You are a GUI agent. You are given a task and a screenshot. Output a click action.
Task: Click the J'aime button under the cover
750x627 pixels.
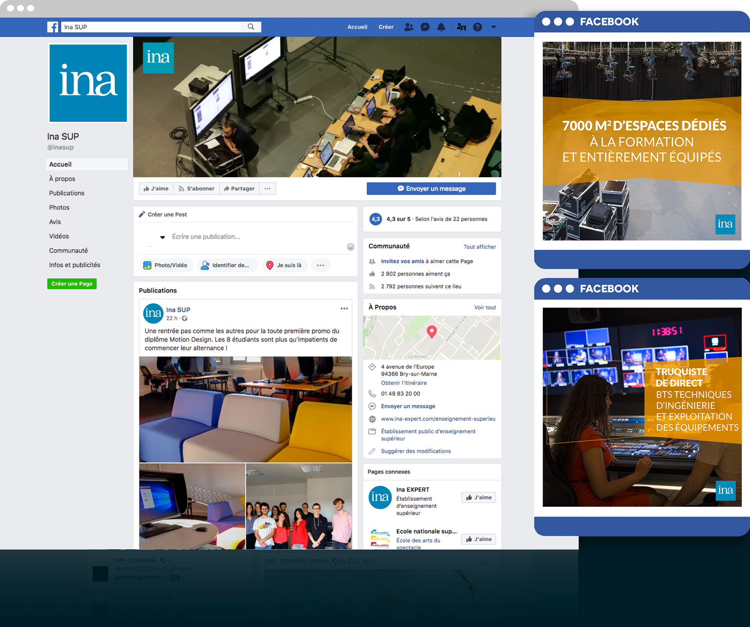(156, 189)
